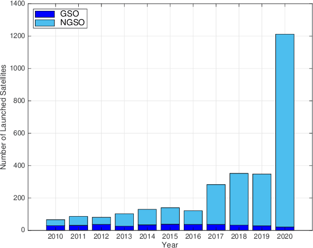The width and height of the screenshot is (313, 248).
Task: Click the 2014 NGSO bar segment
Action: coord(147,217)
